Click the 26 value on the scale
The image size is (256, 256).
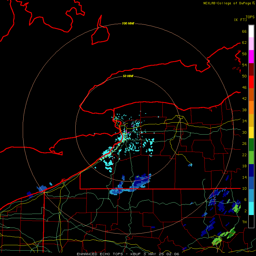(x=244, y=144)
